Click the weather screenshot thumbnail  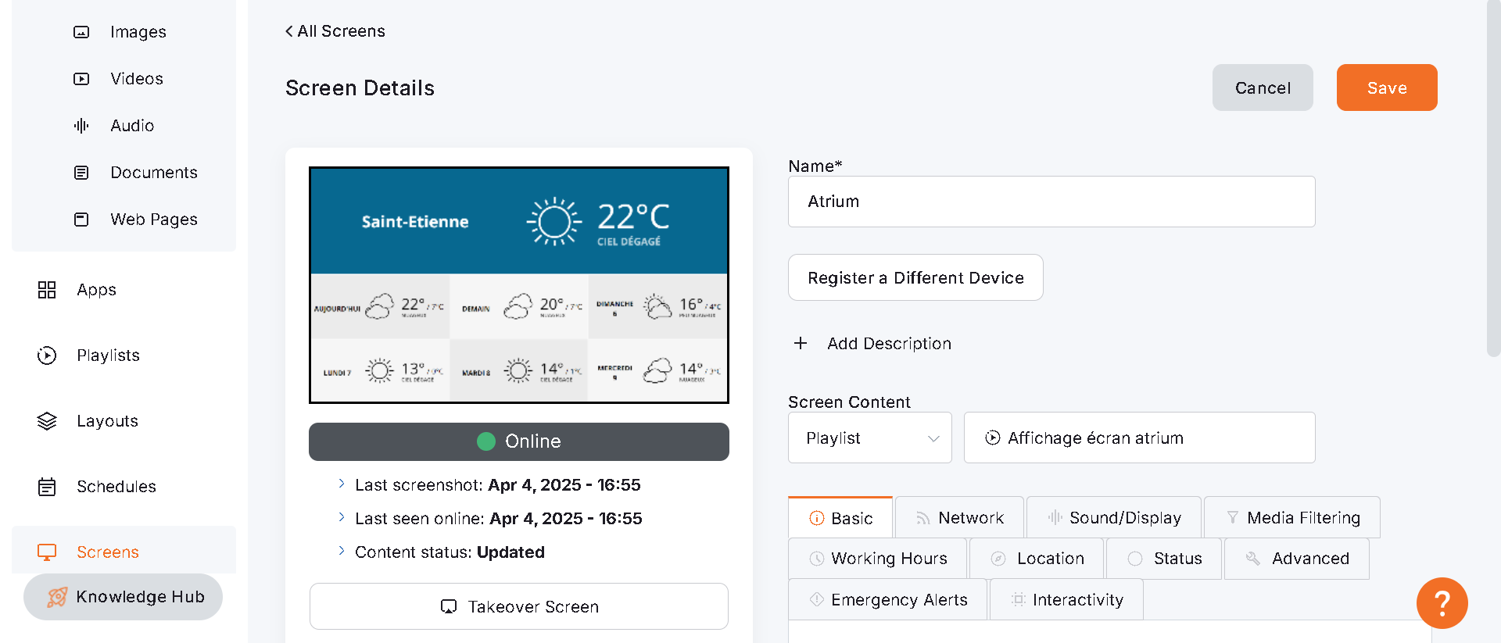click(518, 285)
